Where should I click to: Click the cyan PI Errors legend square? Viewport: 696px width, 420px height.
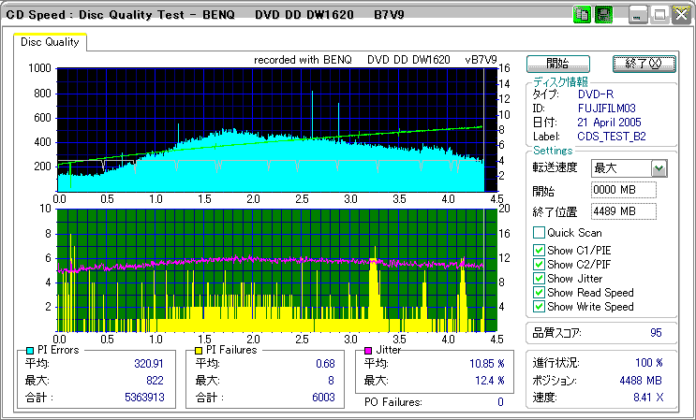tap(31, 351)
